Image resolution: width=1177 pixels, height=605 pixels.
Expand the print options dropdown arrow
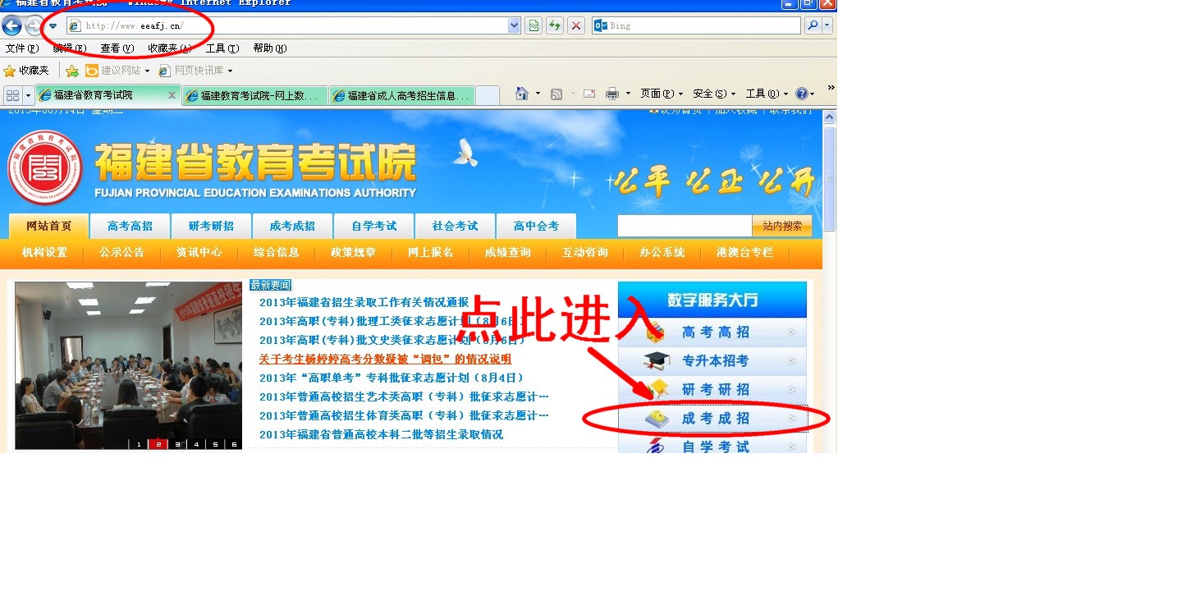(x=630, y=94)
